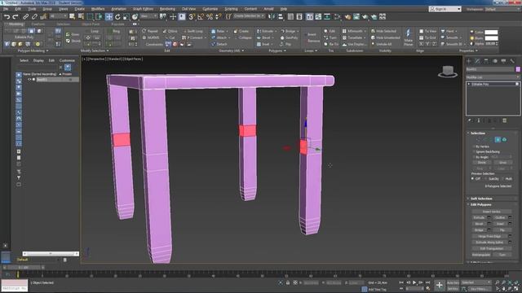This screenshot has height=293, width=522.
Task: Select the Off preview selection radio
Action: pos(473,179)
